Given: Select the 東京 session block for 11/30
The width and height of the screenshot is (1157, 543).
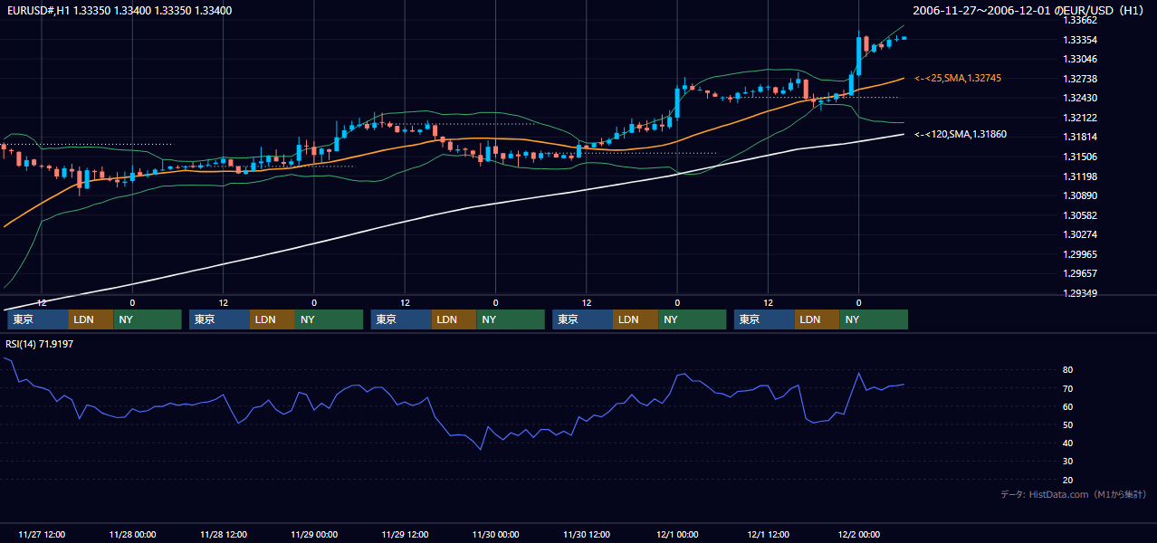Looking at the screenshot, I should (x=583, y=319).
